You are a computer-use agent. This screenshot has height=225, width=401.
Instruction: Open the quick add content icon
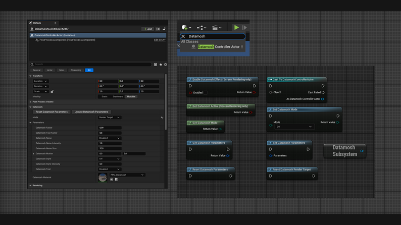(185, 28)
